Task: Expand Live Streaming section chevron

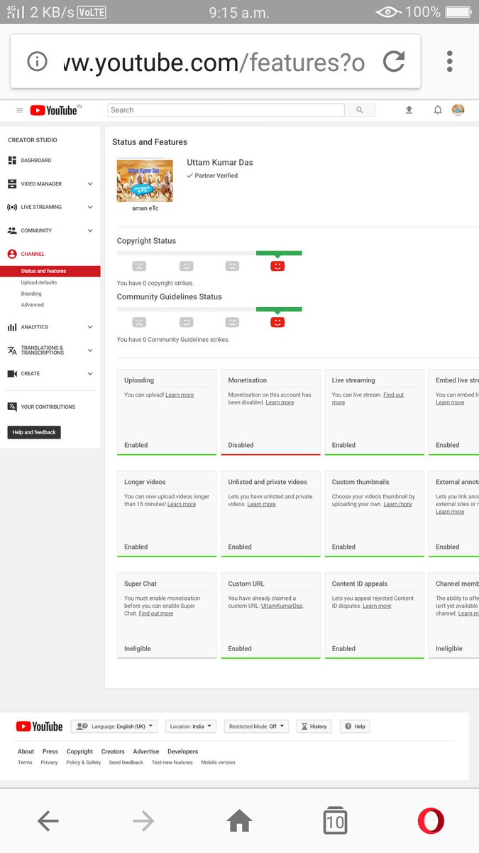Action: (90, 208)
